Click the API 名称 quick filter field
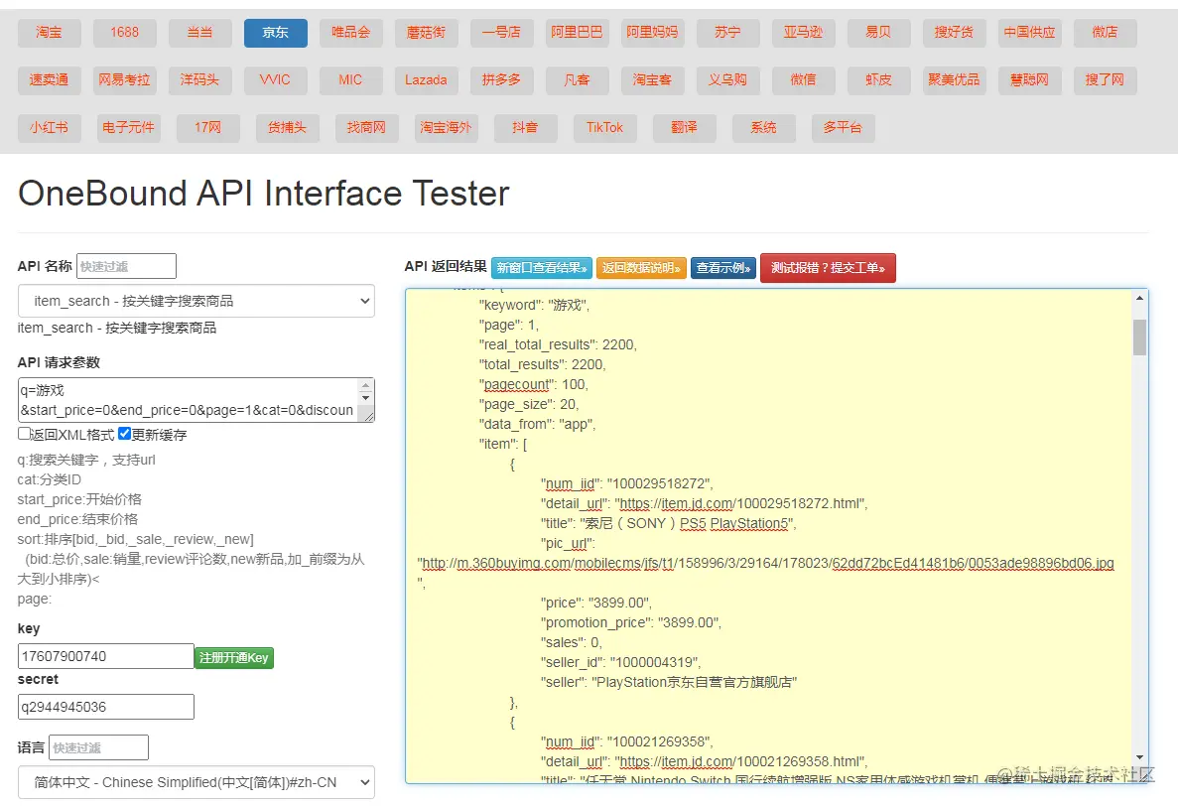 click(126, 266)
